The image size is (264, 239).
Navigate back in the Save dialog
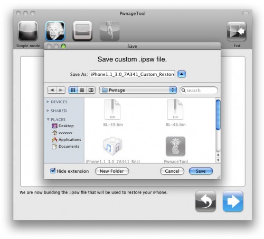(x=52, y=90)
